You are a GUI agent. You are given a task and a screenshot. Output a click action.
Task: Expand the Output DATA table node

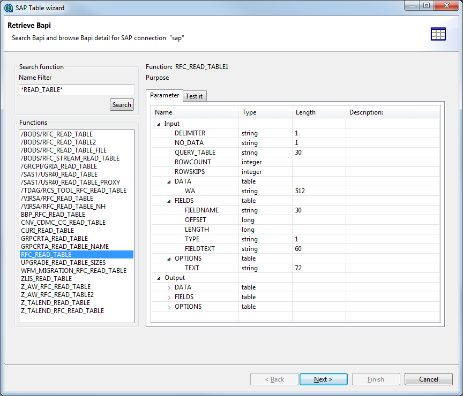(169, 287)
